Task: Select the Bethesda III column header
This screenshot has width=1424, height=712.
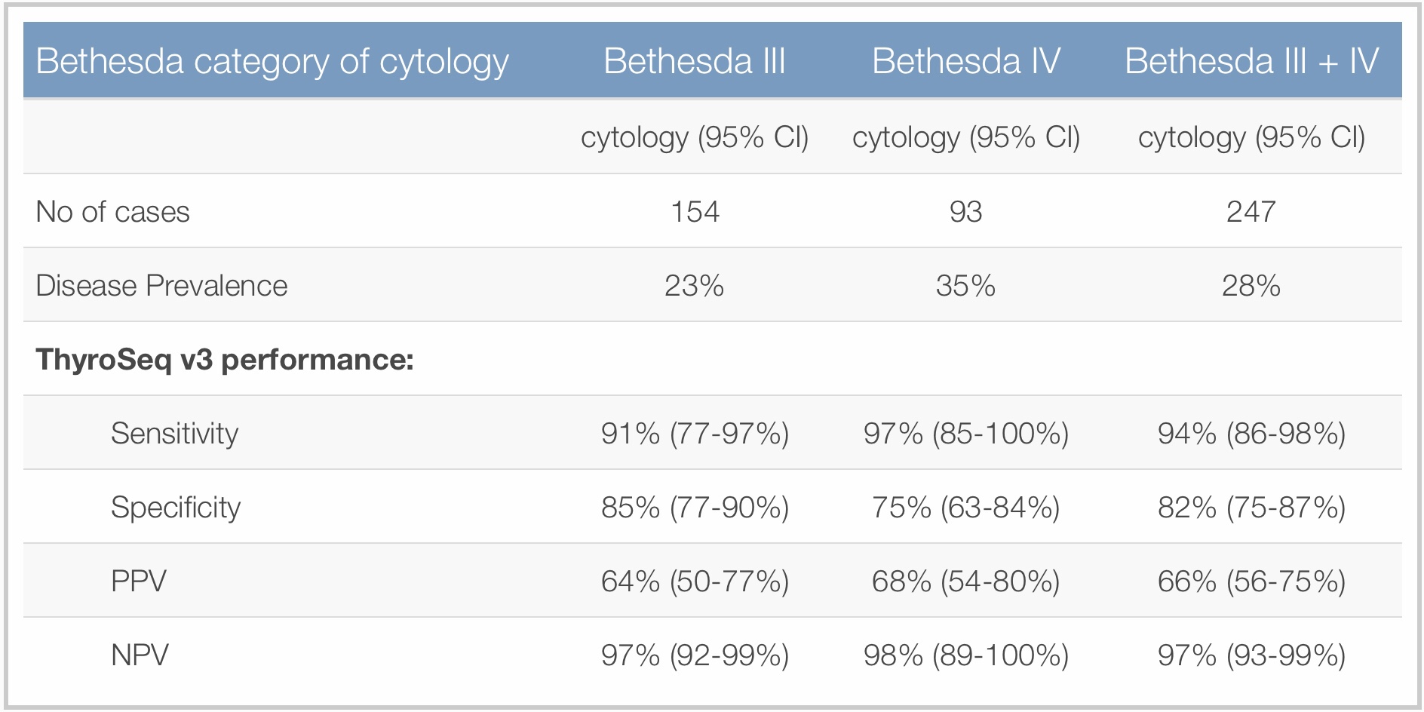Action: point(695,62)
